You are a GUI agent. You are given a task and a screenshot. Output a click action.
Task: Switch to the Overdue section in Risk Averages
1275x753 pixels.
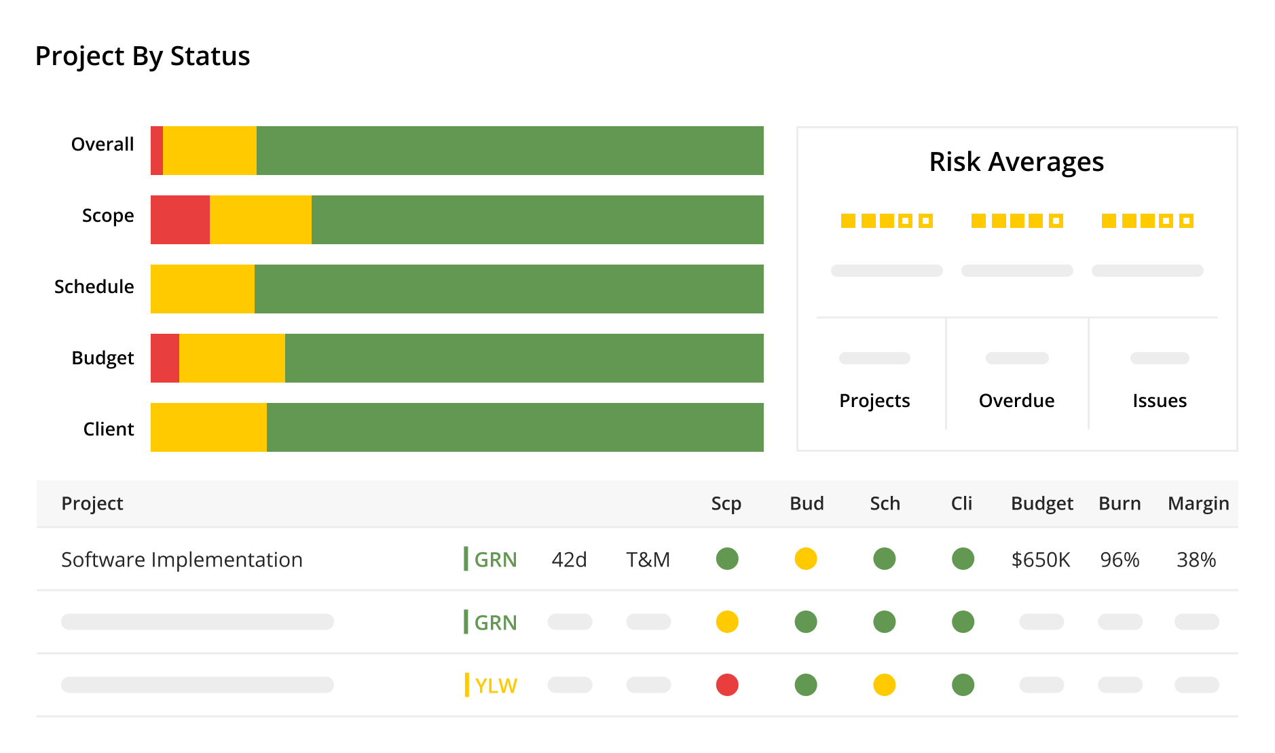pos(1016,400)
